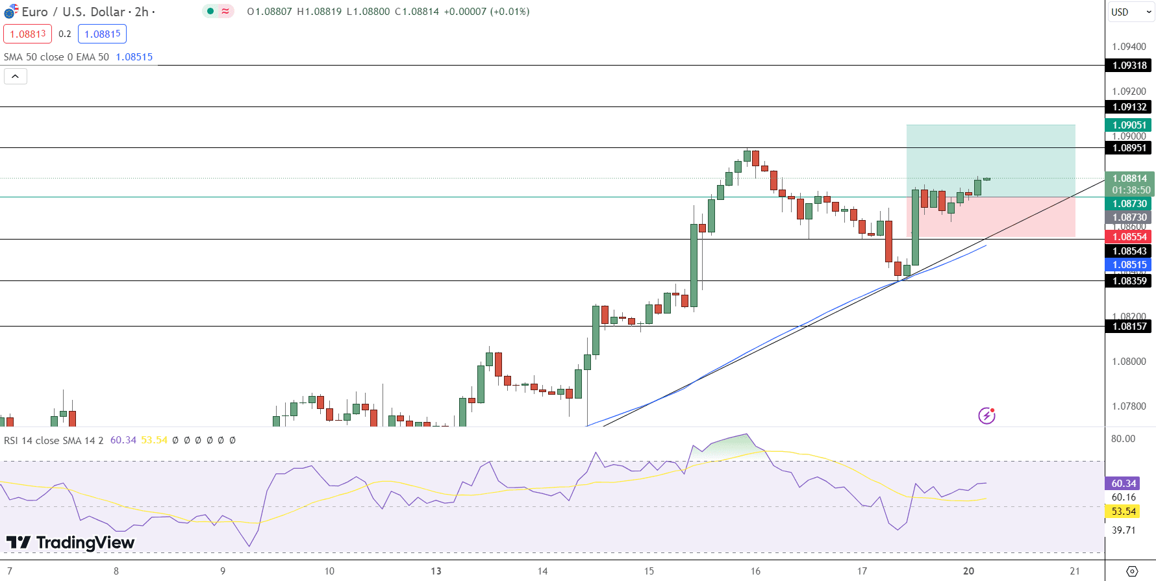Click the buy price 1.08815 button
Viewport: 1156px width, 581px height.
click(x=102, y=34)
